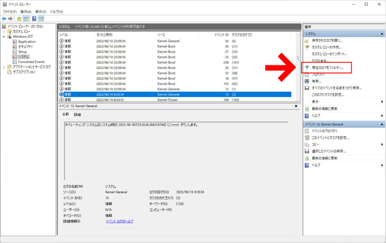The image size is (386, 243).
Task: Open the 操作(A) menu
Action: click(x=26, y=12)
